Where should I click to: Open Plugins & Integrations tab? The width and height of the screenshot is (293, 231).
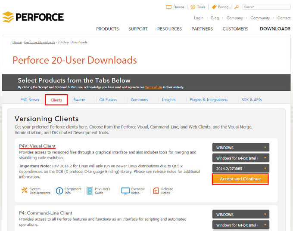(x=209, y=100)
